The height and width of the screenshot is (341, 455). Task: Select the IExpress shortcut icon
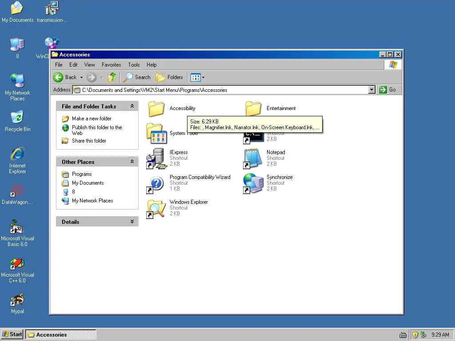[x=156, y=159]
